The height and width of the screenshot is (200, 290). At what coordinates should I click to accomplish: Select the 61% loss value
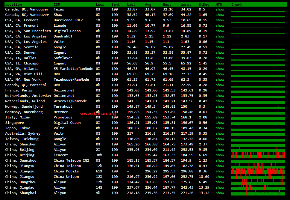coord(99,171)
